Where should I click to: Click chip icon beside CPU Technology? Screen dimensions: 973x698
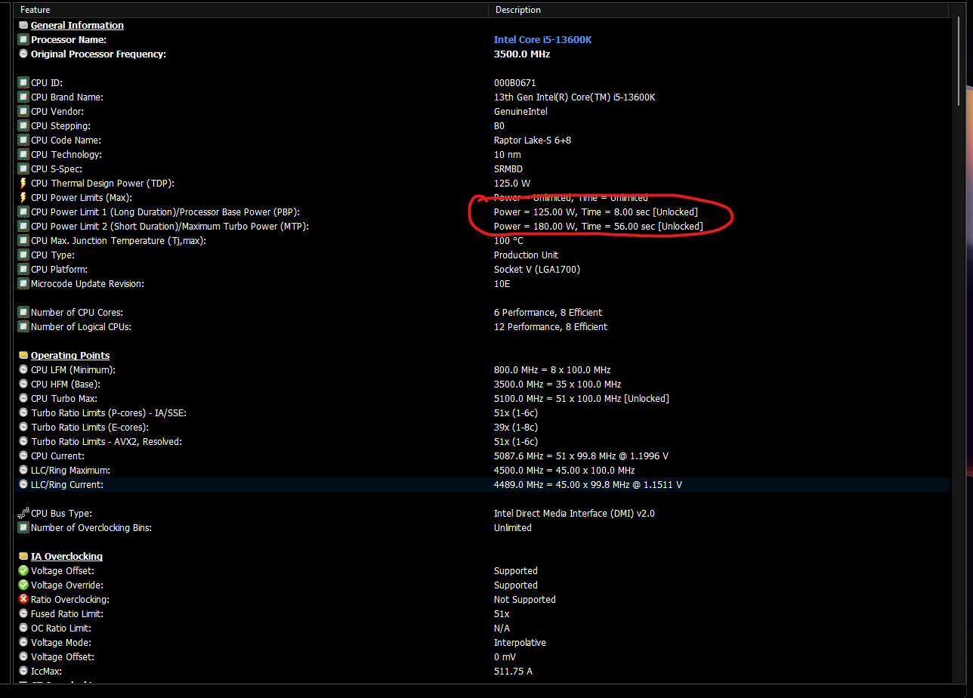pyautogui.click(x=23, y=155)
